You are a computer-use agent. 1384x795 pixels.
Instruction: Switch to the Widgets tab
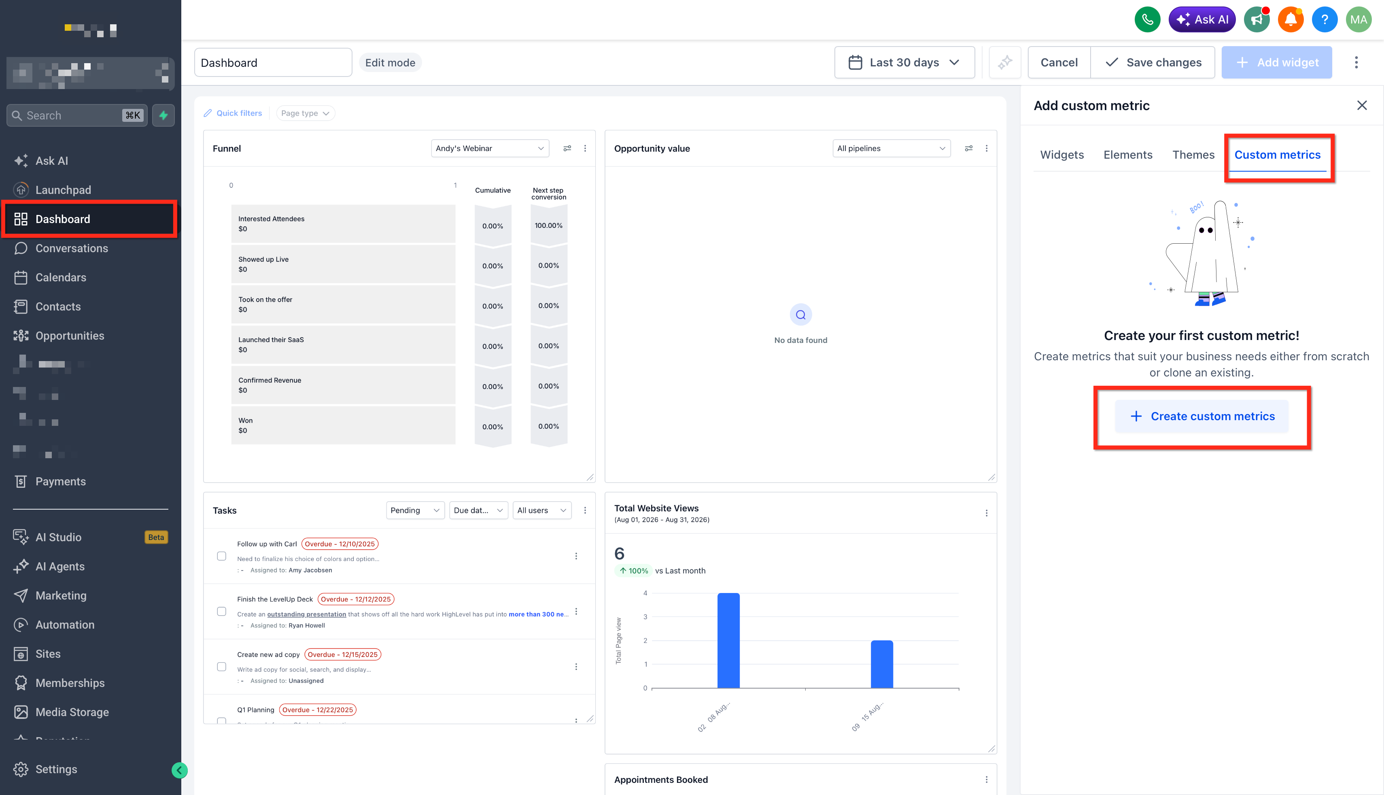coord(1061,155)
